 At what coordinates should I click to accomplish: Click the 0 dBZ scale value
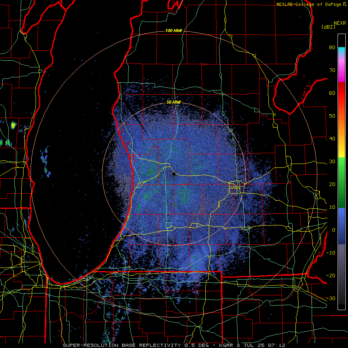(334, 230)
